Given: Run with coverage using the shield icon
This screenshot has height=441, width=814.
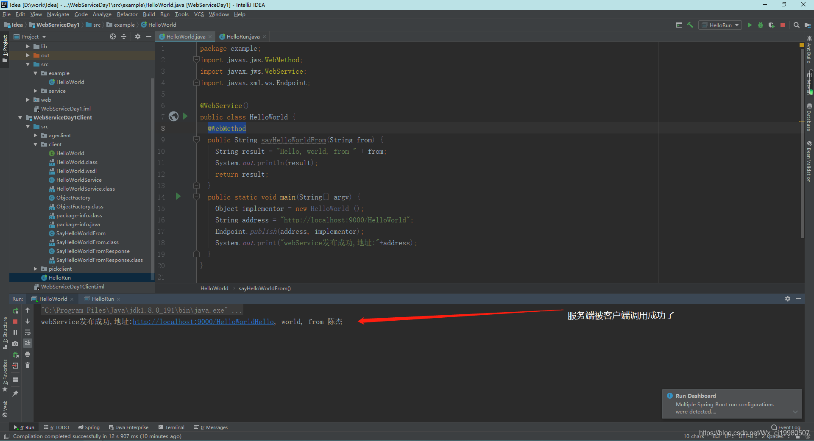Looking at the screenshot, I should (771, 25).
